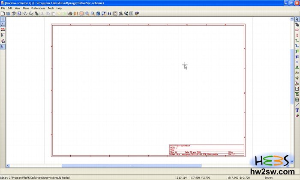Create new schematic with blank page icon

(3, 14)
